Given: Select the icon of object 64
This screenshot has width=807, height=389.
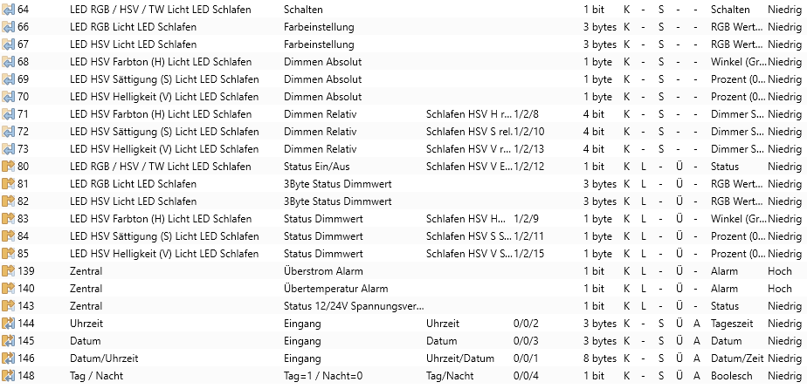Looking at the screenshot, I should pyautogui.click(x=8, y=10).
